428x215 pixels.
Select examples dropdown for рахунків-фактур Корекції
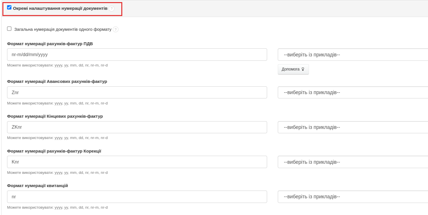click(x=353, y=162)
